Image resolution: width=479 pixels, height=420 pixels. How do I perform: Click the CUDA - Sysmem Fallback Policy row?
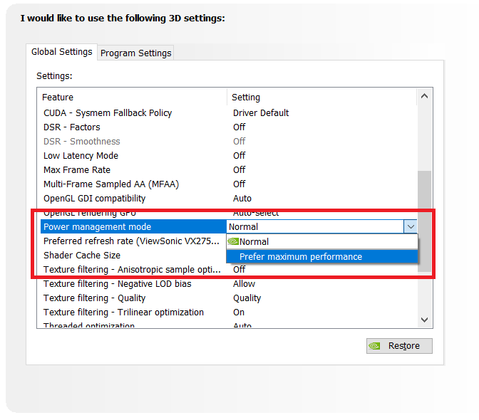pos(108,112)
